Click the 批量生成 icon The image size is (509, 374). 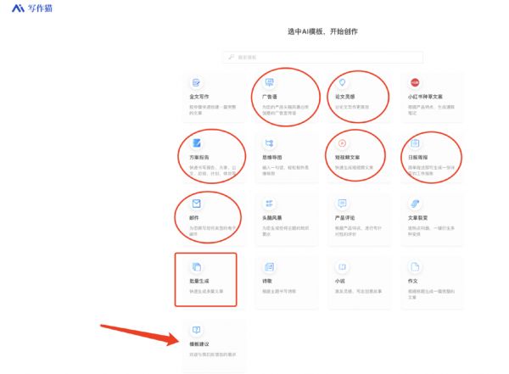(x=196, y=266)
